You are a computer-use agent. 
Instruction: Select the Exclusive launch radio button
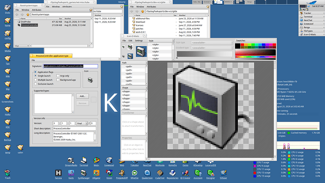[35, 84]
